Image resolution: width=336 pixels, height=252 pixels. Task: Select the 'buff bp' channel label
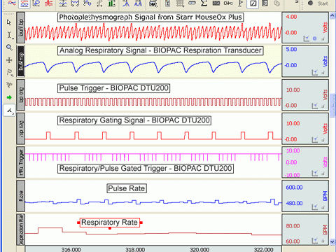21,27
